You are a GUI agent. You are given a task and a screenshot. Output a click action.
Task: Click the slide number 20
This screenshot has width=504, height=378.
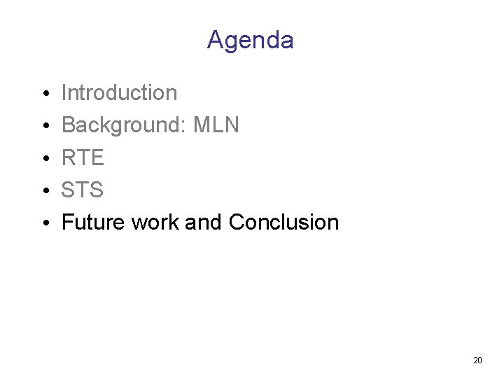point(477,360)
